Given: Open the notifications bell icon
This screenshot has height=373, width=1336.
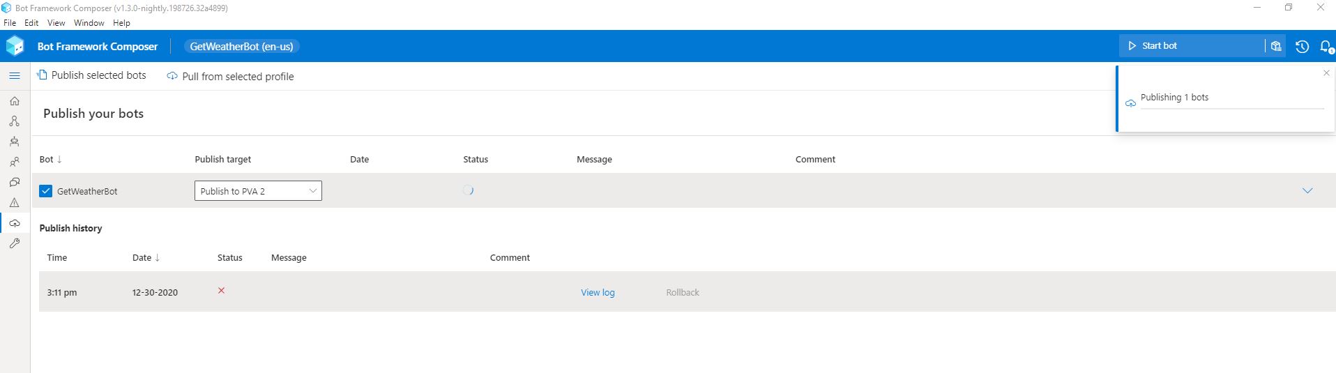Looking at the screenshot, I should pos(1326,47).
